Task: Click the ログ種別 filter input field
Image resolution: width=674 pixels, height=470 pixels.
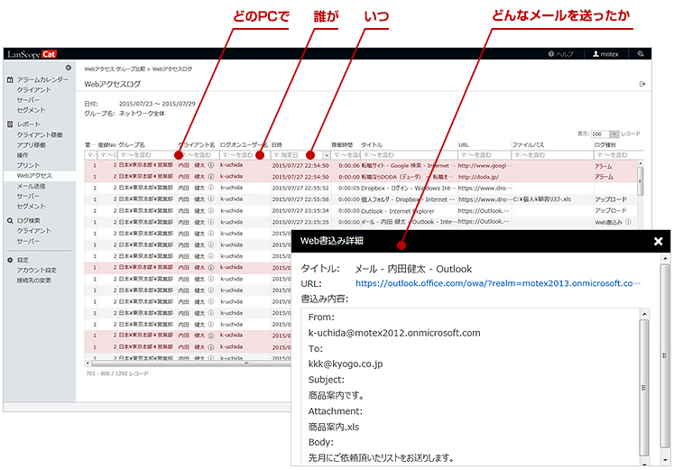Action: coord(618,155)
